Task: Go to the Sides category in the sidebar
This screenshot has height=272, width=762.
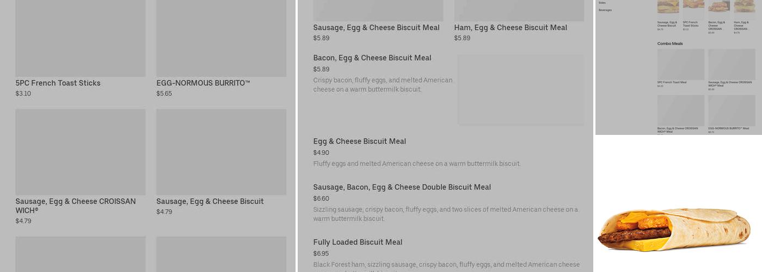Action: (x=602, y=3)
